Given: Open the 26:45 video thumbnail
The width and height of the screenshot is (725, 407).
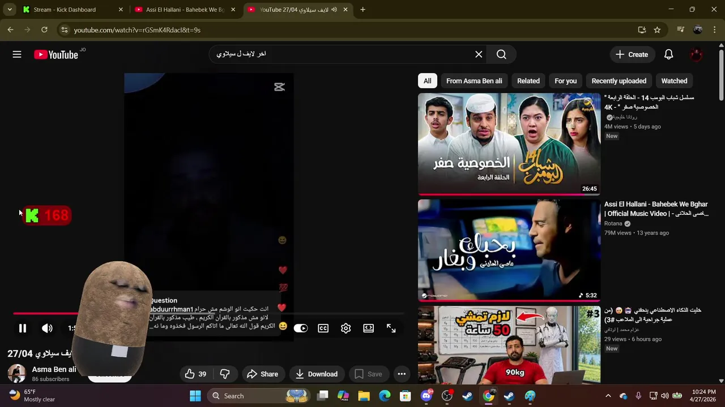Looking at the screenshot, I should point(509,144).
